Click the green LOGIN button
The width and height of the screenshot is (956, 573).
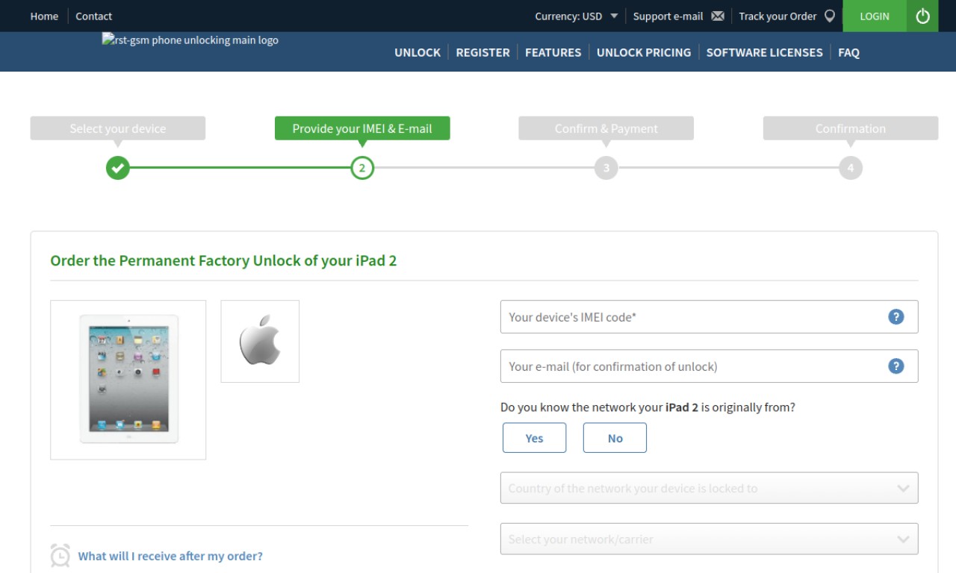coord(875,16)
